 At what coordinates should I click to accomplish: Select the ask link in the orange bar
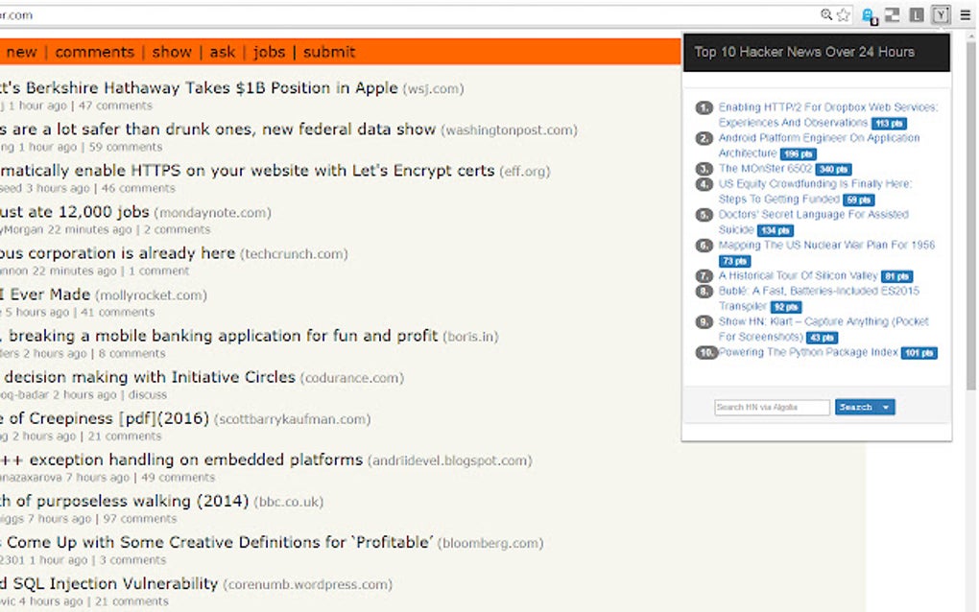[x=222, y=52]
